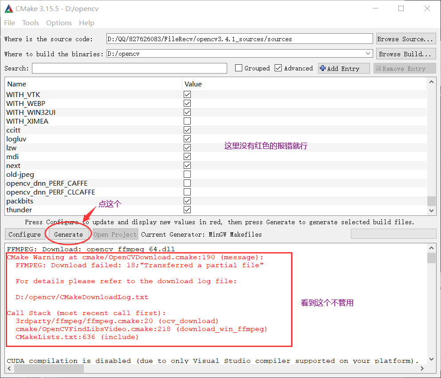
Task: Toggle the mdi checkbox
Action: [187, 156]
